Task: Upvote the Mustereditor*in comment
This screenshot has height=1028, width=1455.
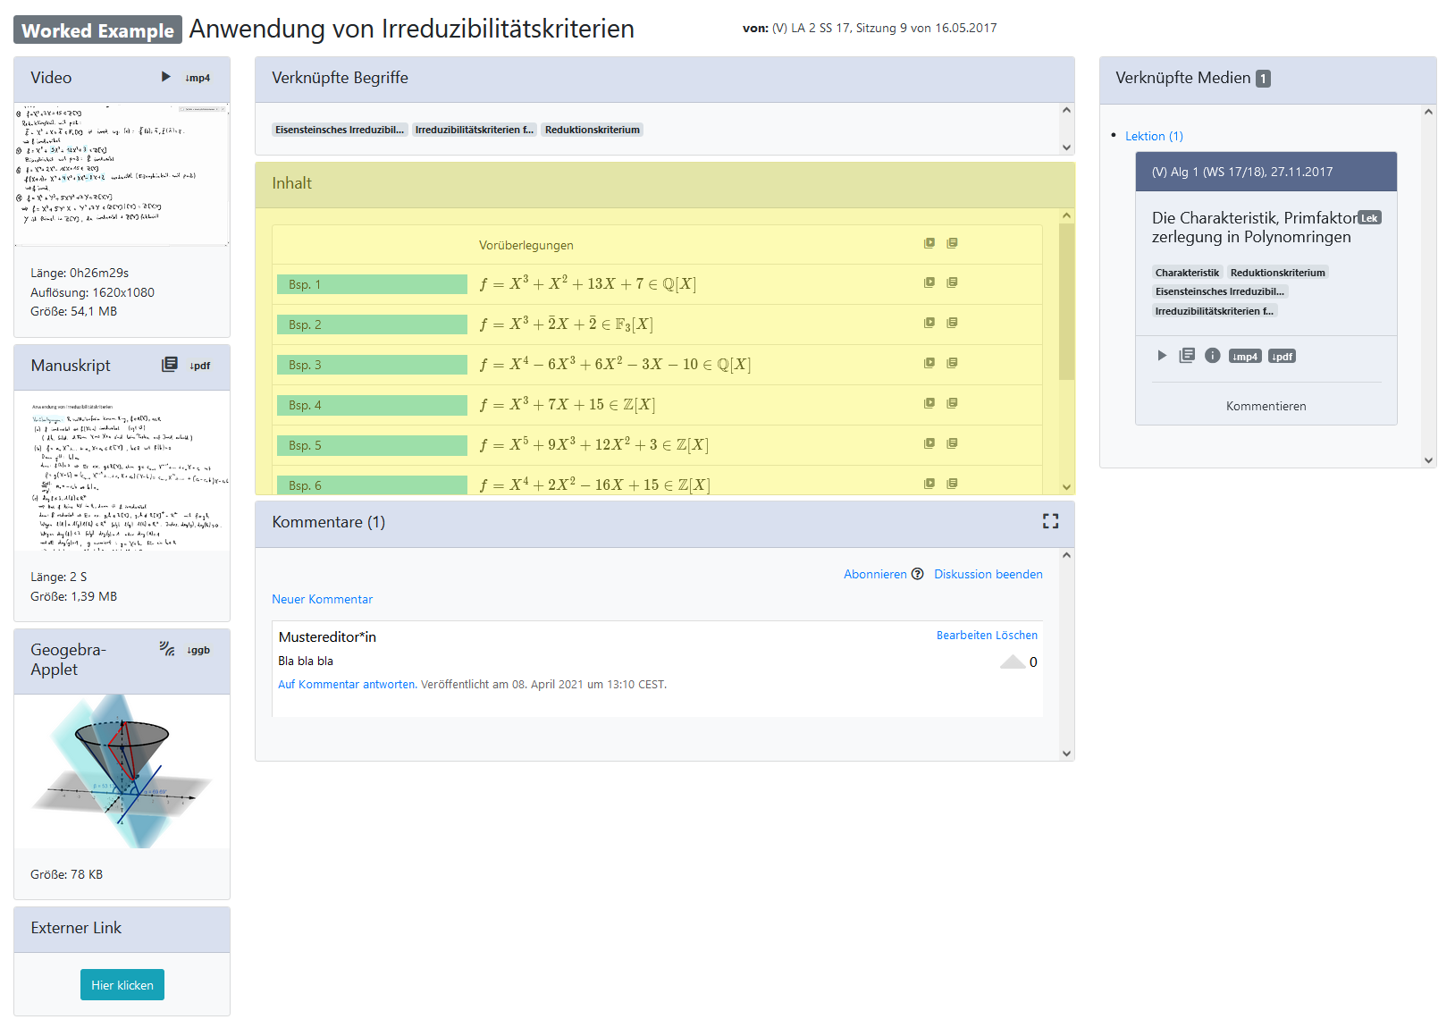Action: click(x=1013, y=661)
